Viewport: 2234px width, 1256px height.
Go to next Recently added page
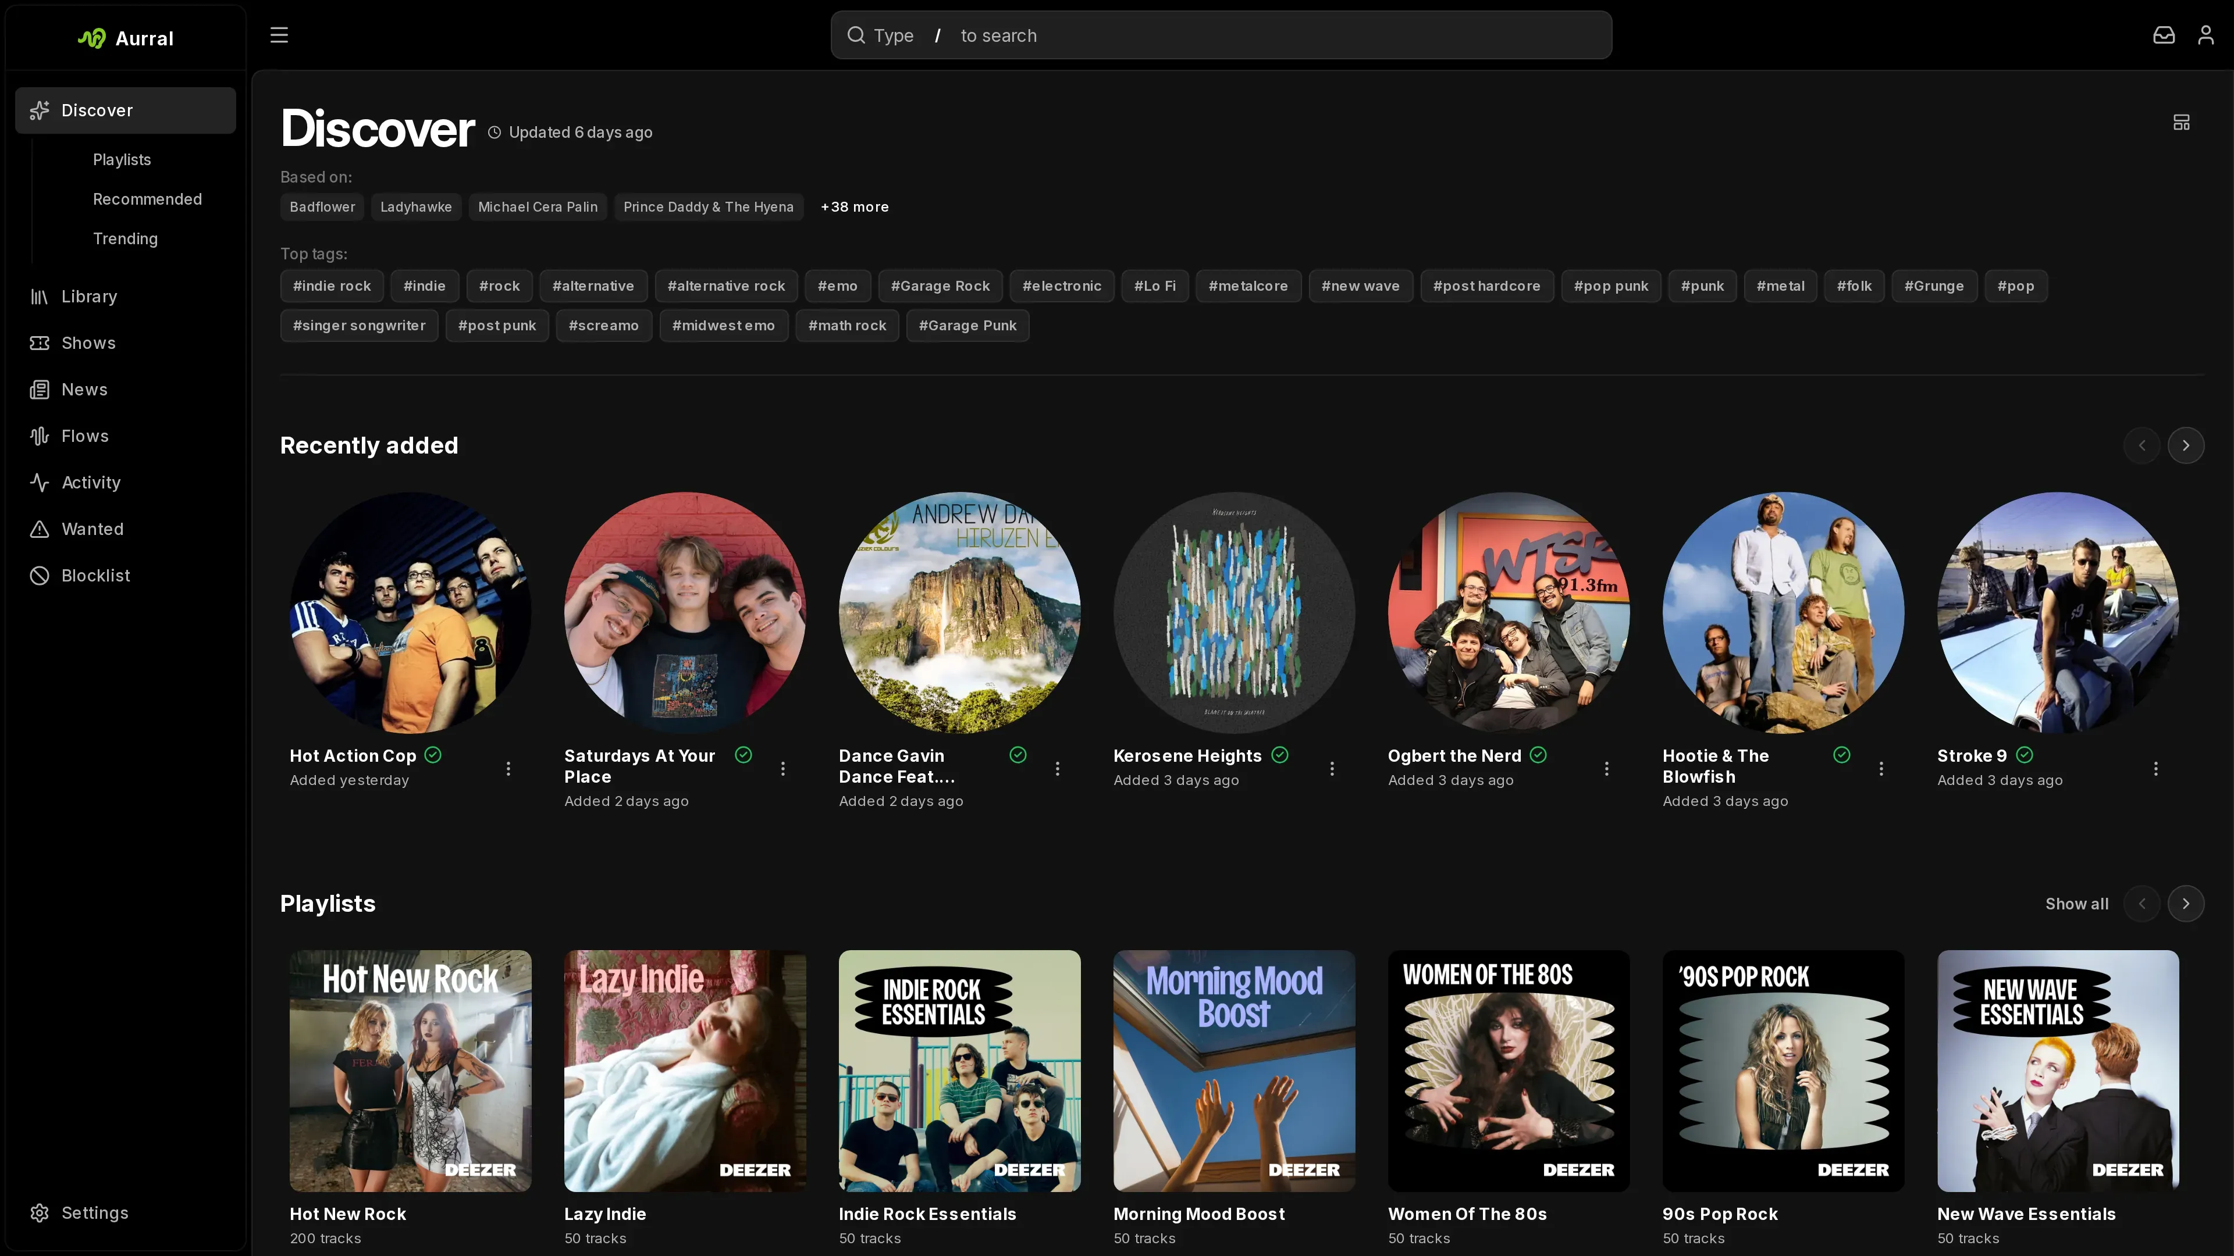2186,445
